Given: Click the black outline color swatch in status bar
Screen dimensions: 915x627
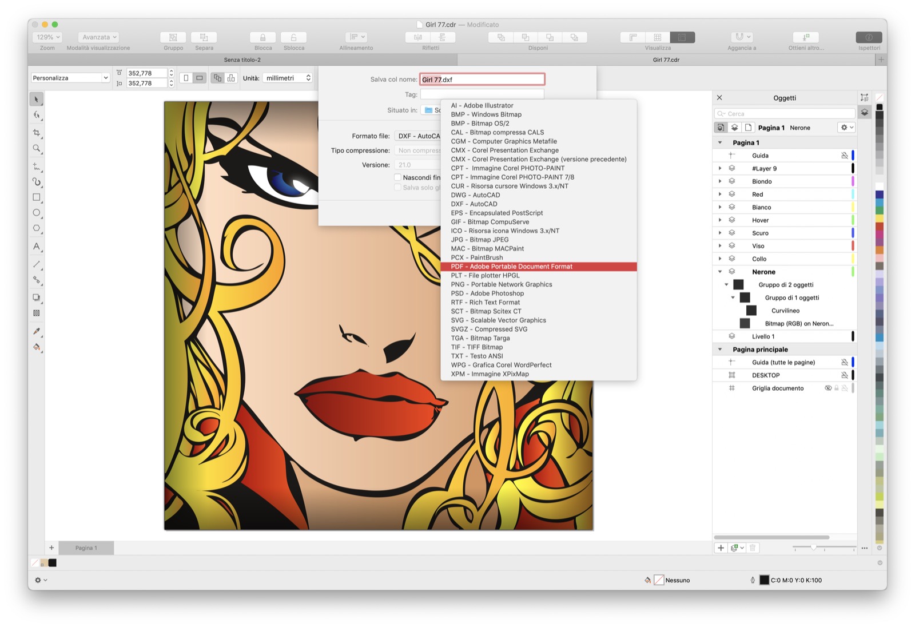Looking at the screenshot, I should tap(764, 580).
